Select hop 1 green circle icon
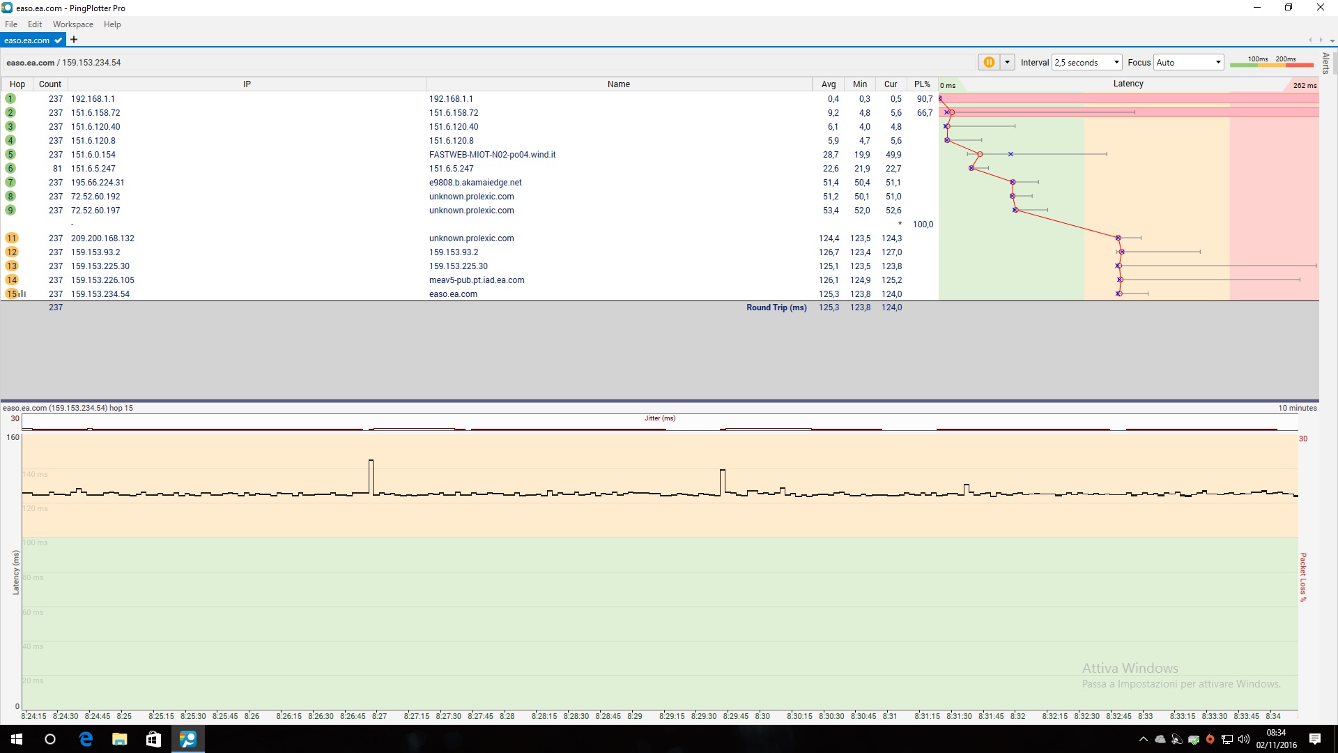Viewport: 1338px width, 753px height. click(10, 99)
